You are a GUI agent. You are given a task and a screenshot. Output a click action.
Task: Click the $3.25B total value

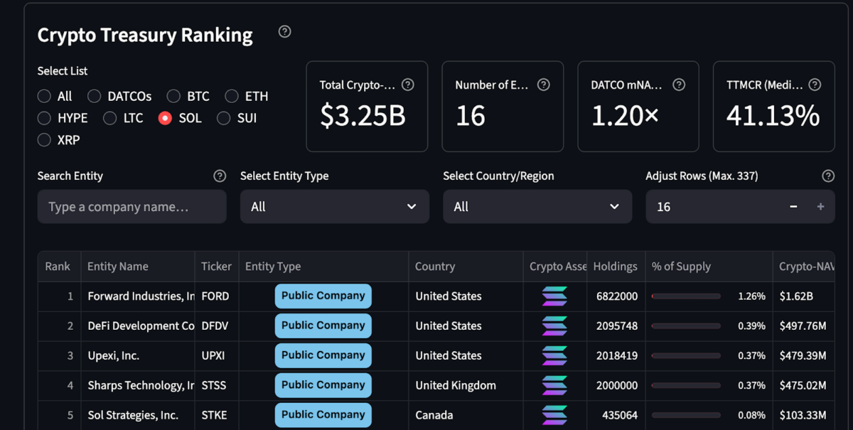point(363,116)
